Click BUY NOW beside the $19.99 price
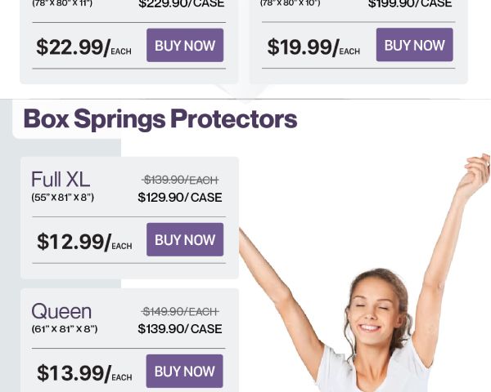 [414, 45]
